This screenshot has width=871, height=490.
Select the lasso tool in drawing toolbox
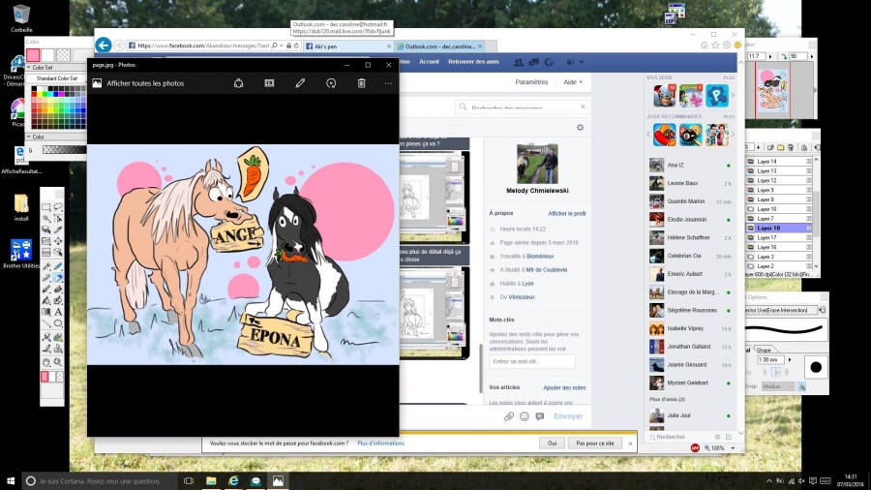pos(58,206)
